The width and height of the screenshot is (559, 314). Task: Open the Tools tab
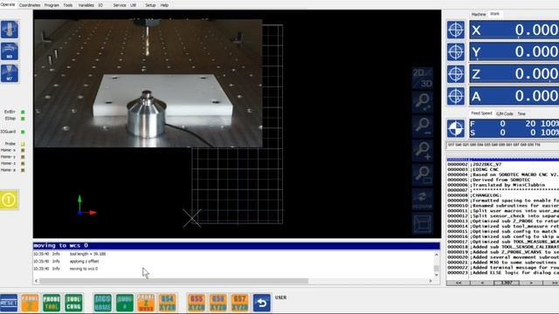pyautogui.click(x=68, y=5)
